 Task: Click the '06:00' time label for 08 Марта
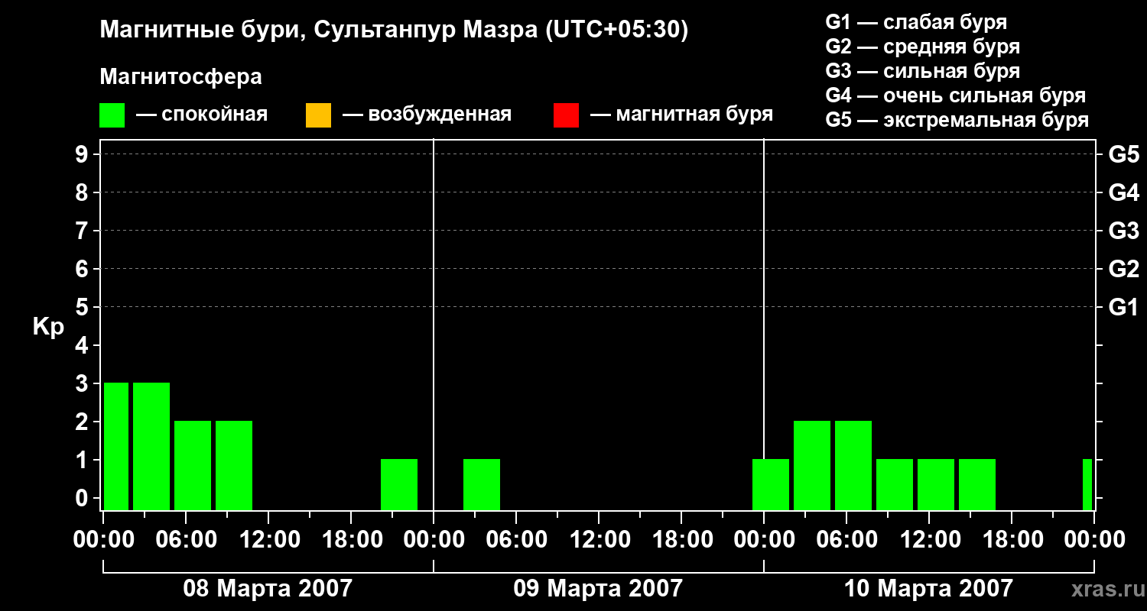(x=186, y=540)
